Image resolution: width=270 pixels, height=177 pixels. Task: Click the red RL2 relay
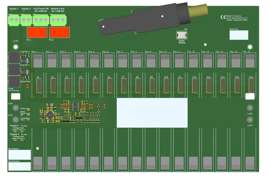coord(59,32)
